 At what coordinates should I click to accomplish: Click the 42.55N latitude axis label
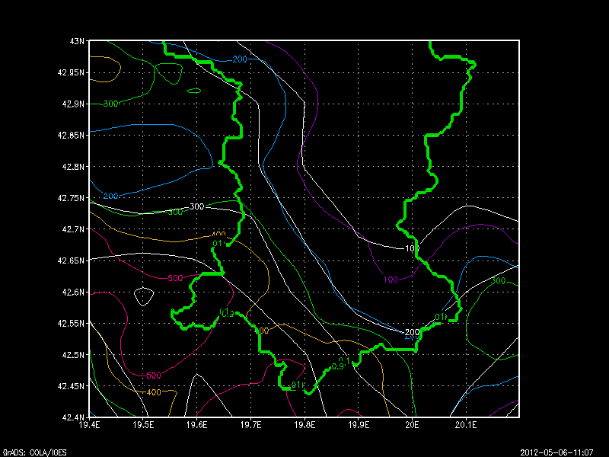pyautogui.click(x=71, y=323)
